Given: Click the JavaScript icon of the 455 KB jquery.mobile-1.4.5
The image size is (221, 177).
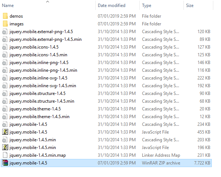Looking at the screenshot, I should (5, 132).
